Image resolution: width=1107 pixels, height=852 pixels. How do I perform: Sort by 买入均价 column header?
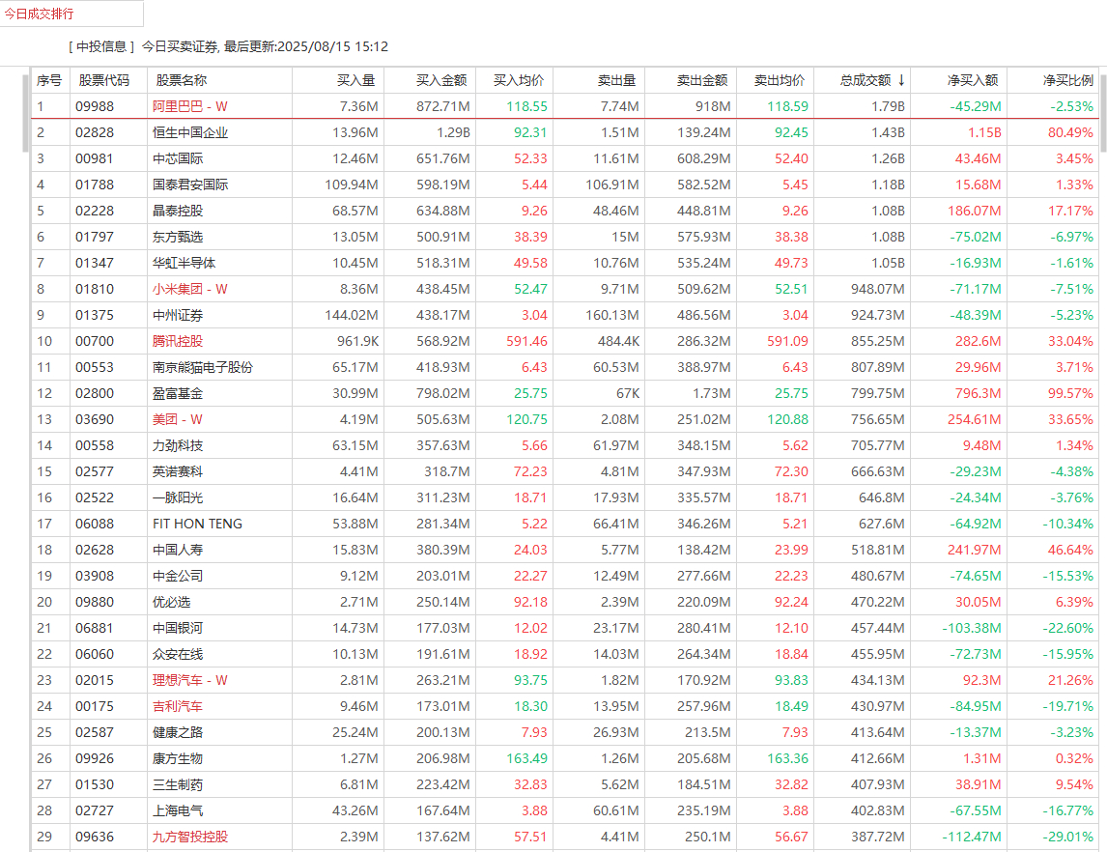(x=518, y=80)
